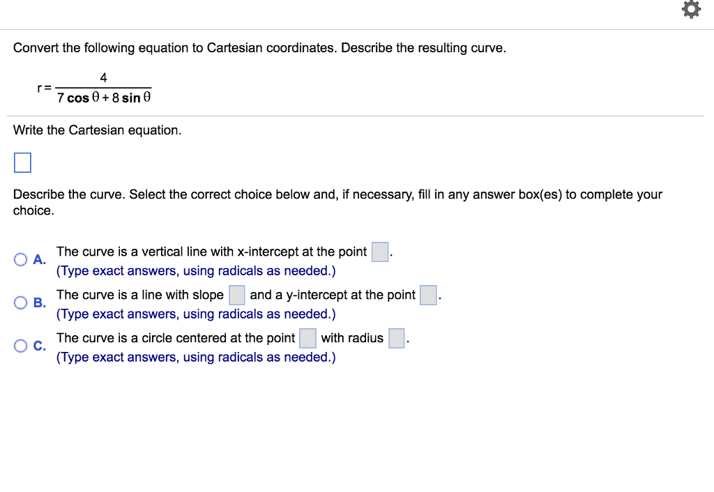This screenshot has width=714, height=492.
Task: Click the bold blue "B." label
Action: (39, 302)
